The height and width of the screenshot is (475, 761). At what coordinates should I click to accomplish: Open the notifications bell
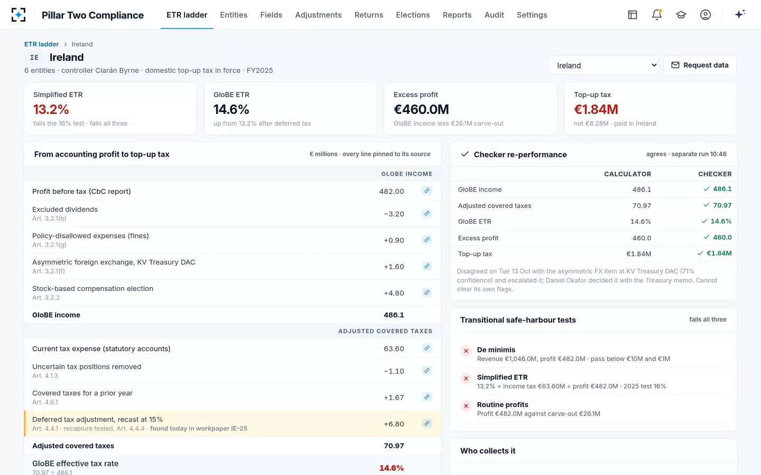click(x=657, y=15)
